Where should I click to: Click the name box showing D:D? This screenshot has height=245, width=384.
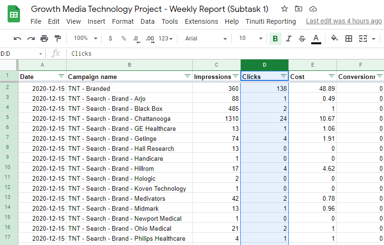(19, 54)
